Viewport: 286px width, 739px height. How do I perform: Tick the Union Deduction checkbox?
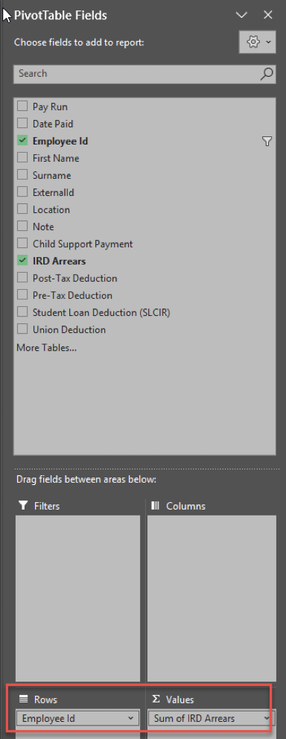pyautogui.click(x=22, y=329)
